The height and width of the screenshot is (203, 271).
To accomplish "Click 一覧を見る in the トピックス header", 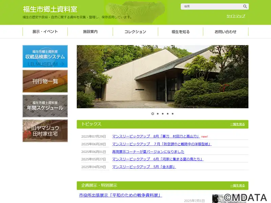I will tap(237, 124).
